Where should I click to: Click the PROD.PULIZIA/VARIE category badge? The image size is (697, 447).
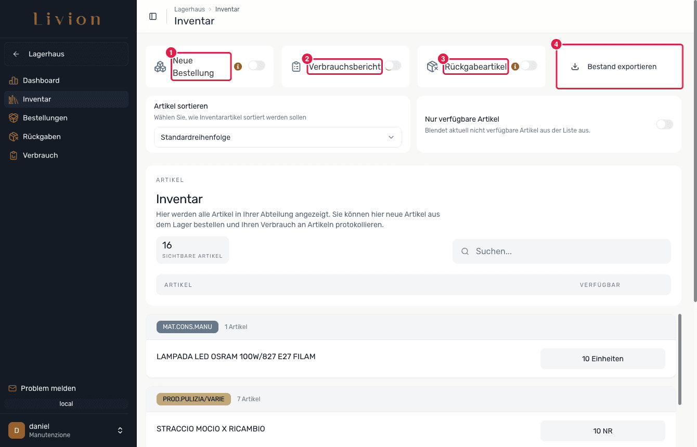pos(193,399)
